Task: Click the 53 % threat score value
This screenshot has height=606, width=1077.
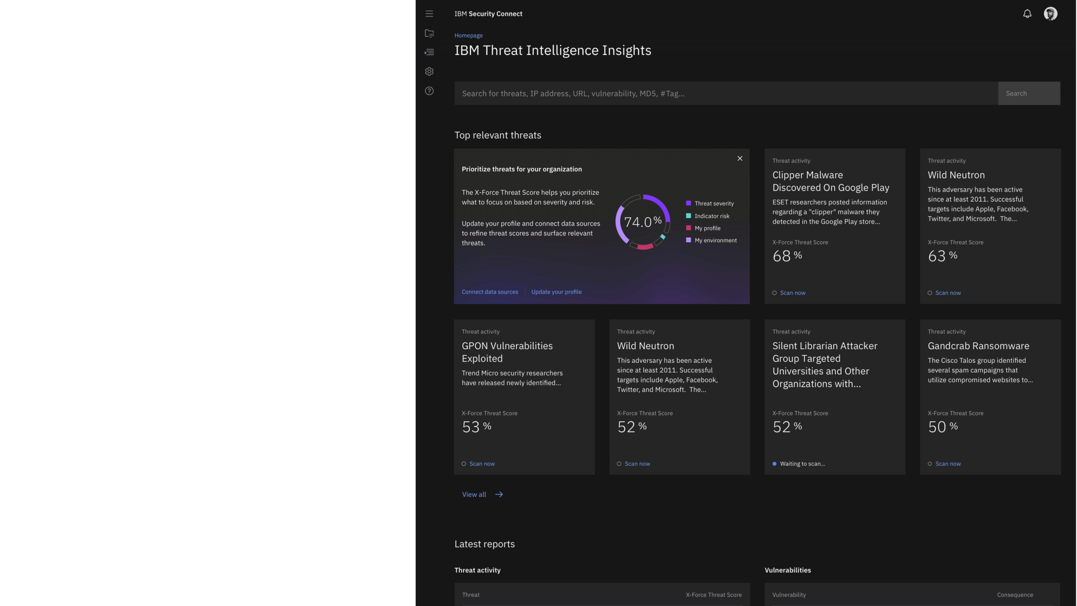Action: pos(476,427)
